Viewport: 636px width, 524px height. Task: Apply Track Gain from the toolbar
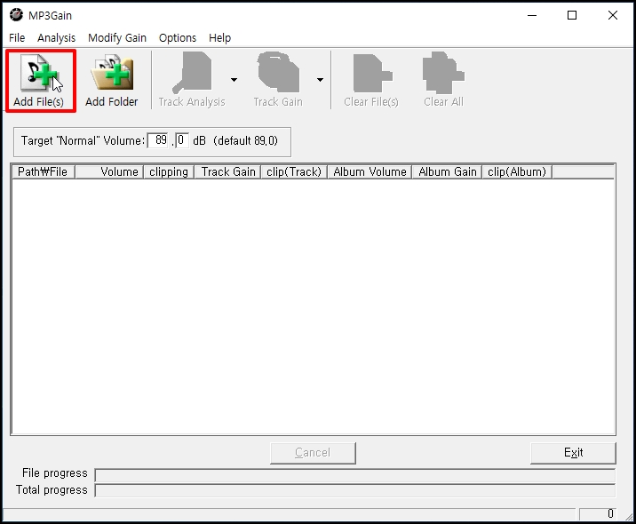tap(278, 80)
